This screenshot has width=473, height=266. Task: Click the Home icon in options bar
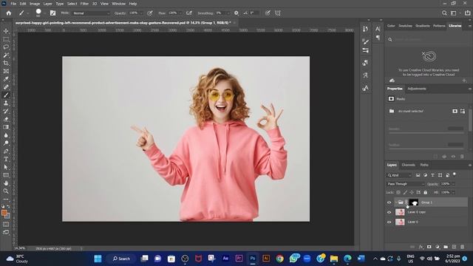[x=9, y=13]
